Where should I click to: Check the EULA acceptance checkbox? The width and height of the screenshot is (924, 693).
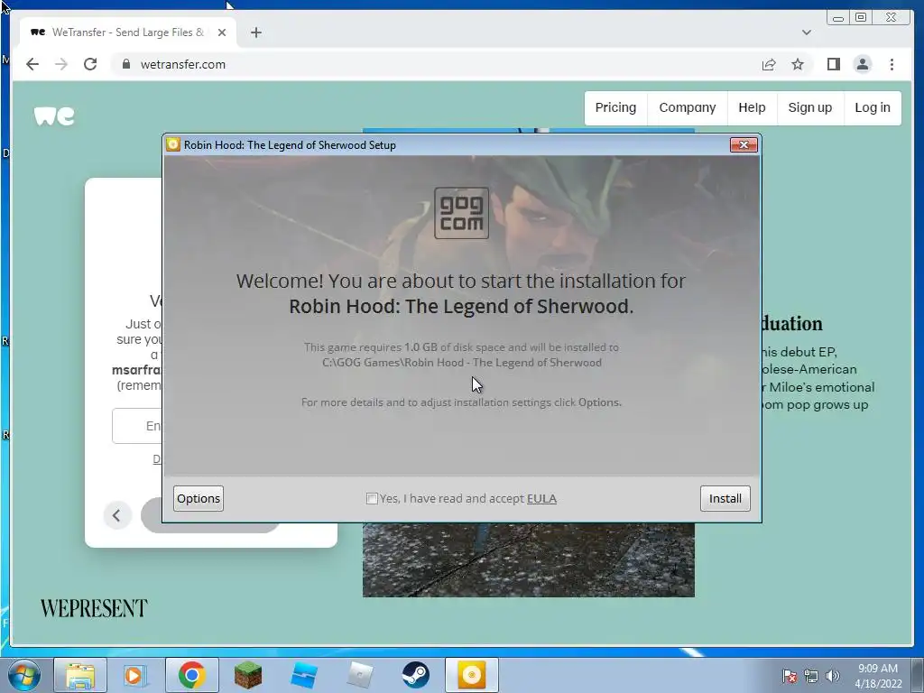point(372,498)
